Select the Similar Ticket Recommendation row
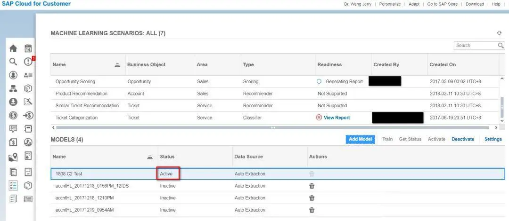Viewport: 509px width, 221px height. (275, 106)
